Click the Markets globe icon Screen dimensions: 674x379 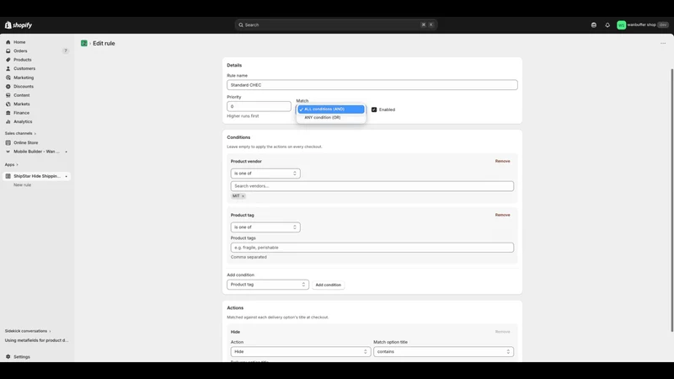point(8,104)
